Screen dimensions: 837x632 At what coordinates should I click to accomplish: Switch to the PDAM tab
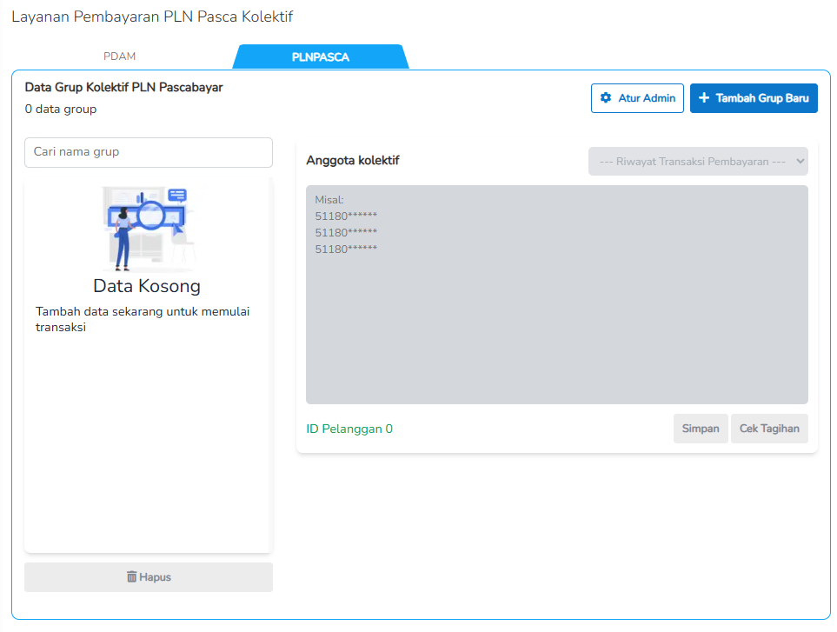[x=120, y=57]
